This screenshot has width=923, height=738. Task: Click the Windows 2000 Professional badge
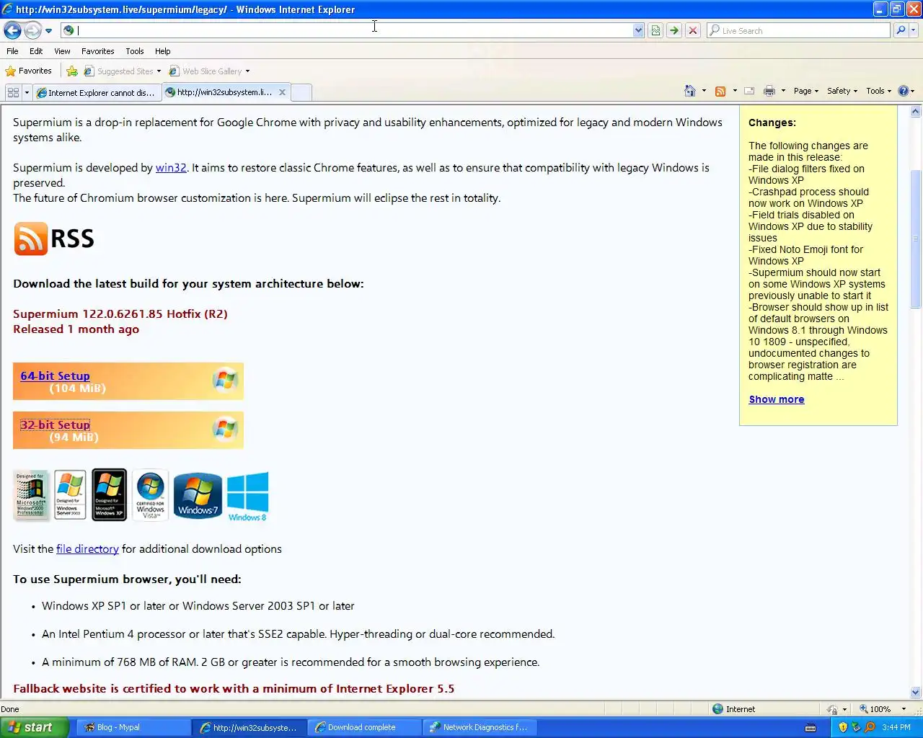click(30, 494)
